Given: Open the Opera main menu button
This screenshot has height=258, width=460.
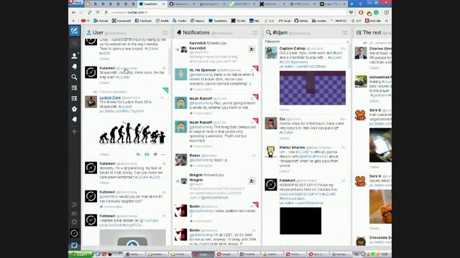Looking at the screenshot, I should 75,3.
